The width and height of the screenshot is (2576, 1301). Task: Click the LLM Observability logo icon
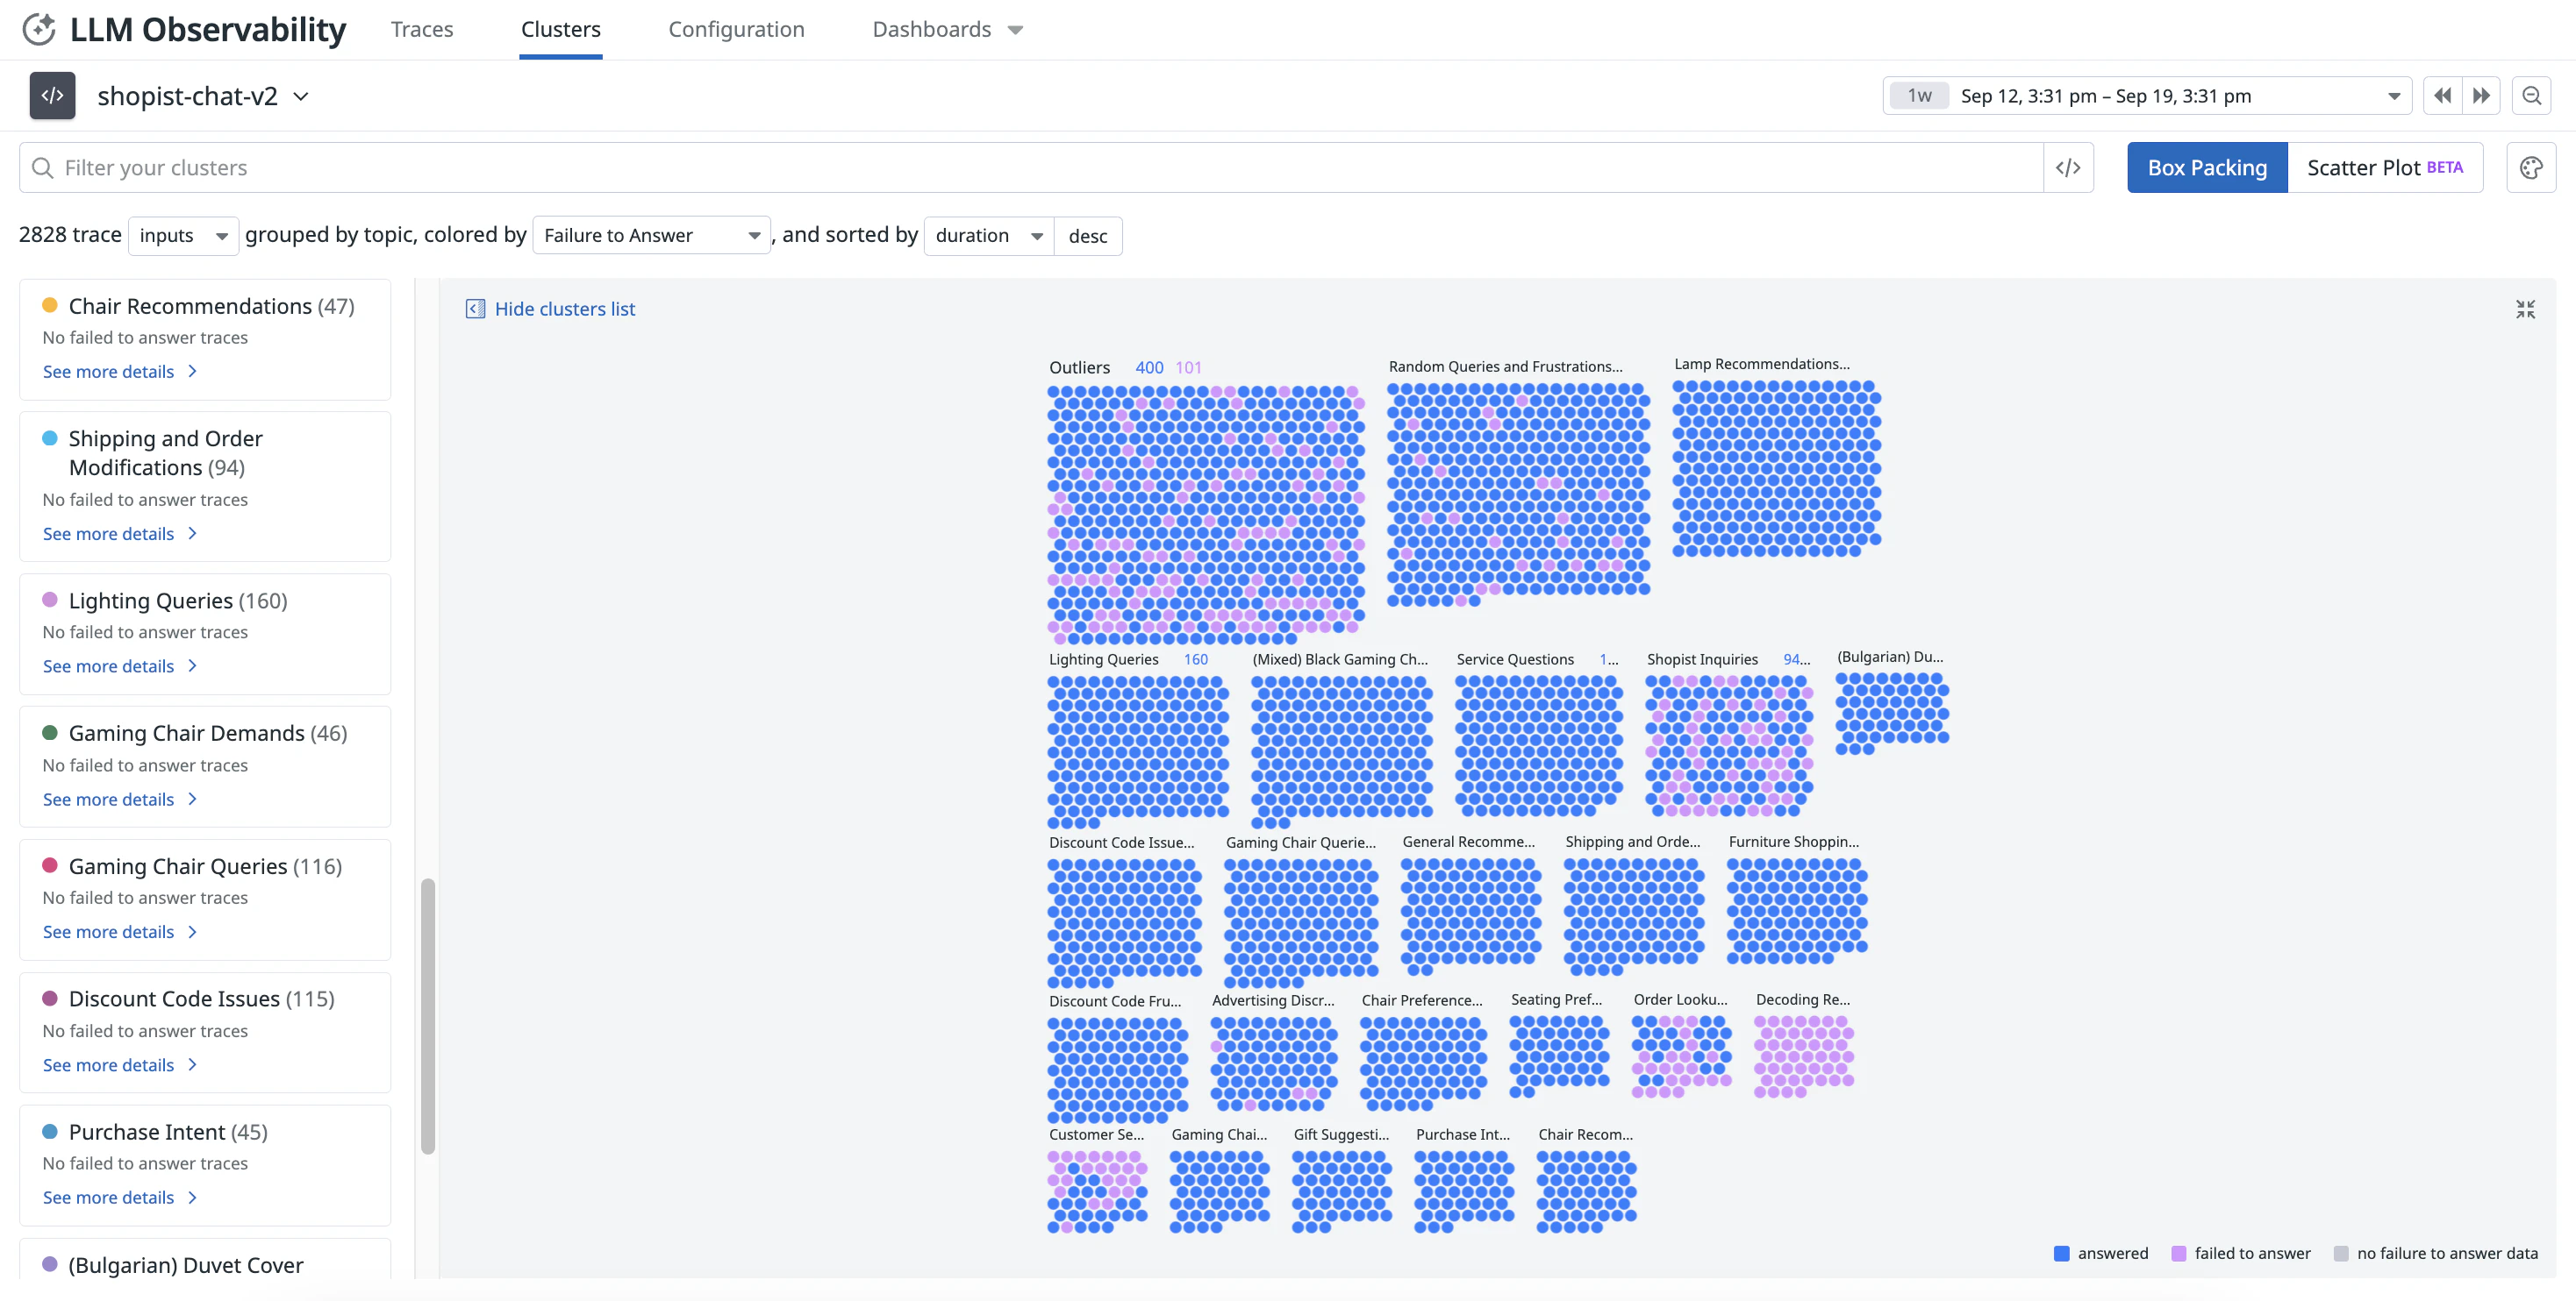pos(39,29)
